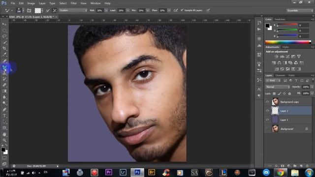This screenshot has width=315, height=177.
Task: Select the Clone Stamp tool
Action: 4,73
